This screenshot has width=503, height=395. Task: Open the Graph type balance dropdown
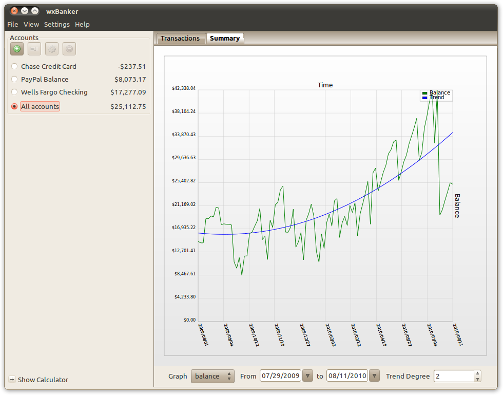point(212,376)
